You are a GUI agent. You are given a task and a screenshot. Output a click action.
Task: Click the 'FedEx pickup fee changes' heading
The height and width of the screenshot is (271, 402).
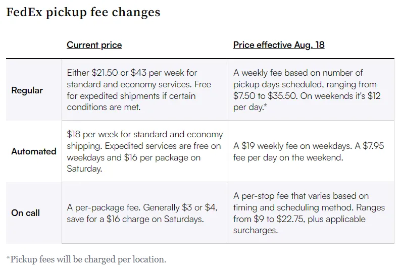click(x=83, y=13)
